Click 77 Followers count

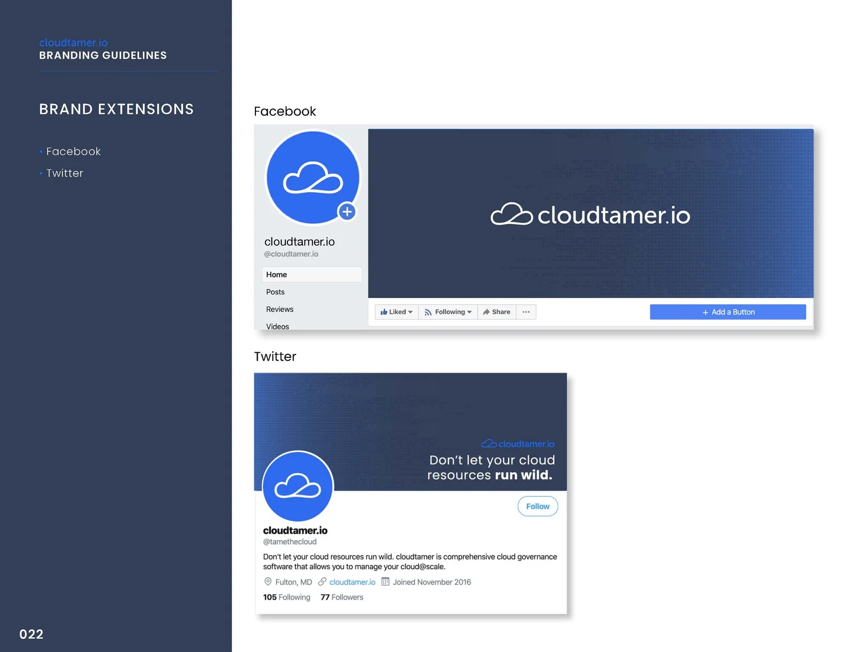pos(342,597)
